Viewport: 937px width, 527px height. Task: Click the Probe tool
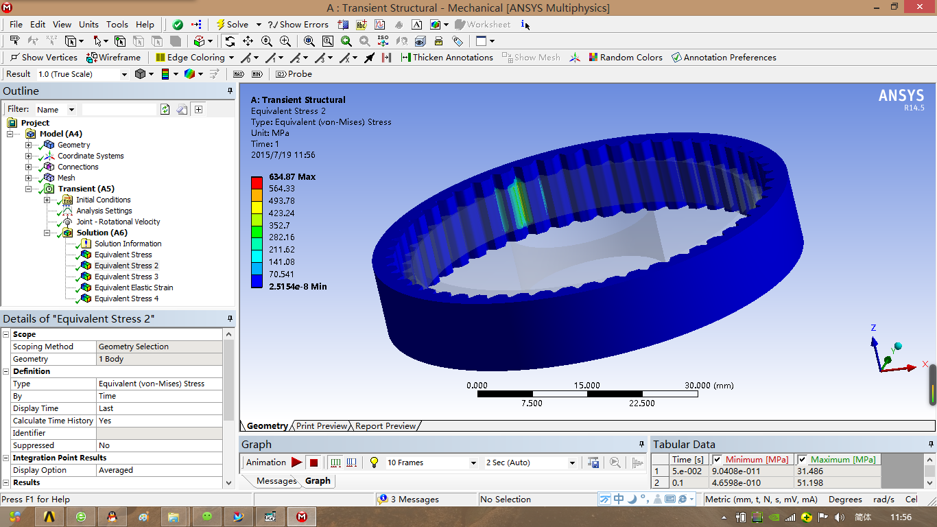(294, 74)
